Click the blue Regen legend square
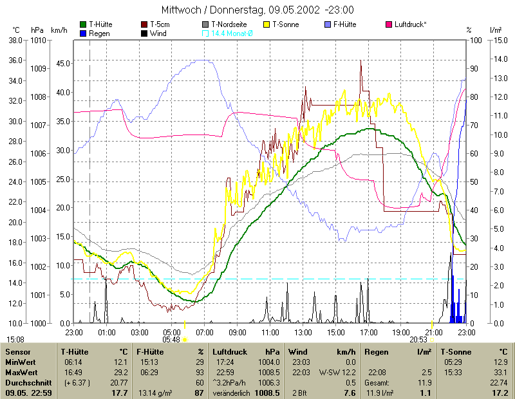Image resolution: width=515 pixels, height=399 pixels. 83,33
